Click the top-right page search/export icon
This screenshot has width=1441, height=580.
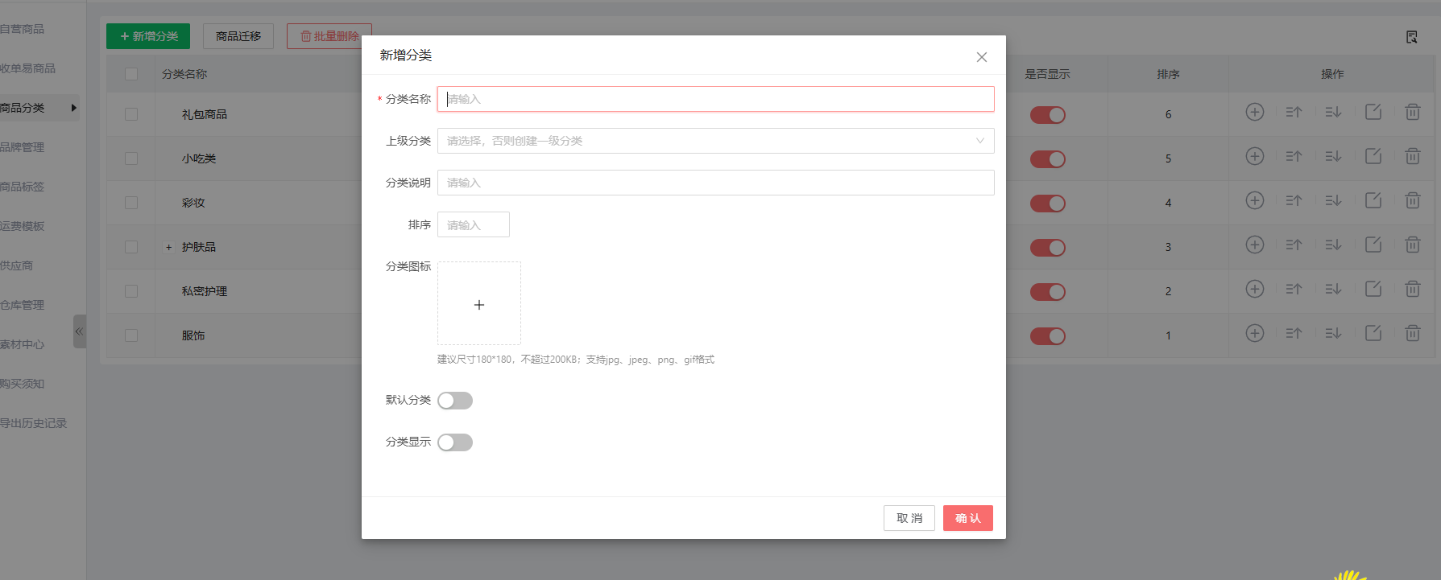click(x=1411, y=37)
